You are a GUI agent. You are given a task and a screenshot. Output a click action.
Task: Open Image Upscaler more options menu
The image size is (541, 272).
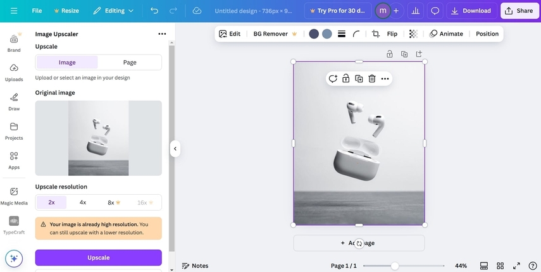pos(162,34)
